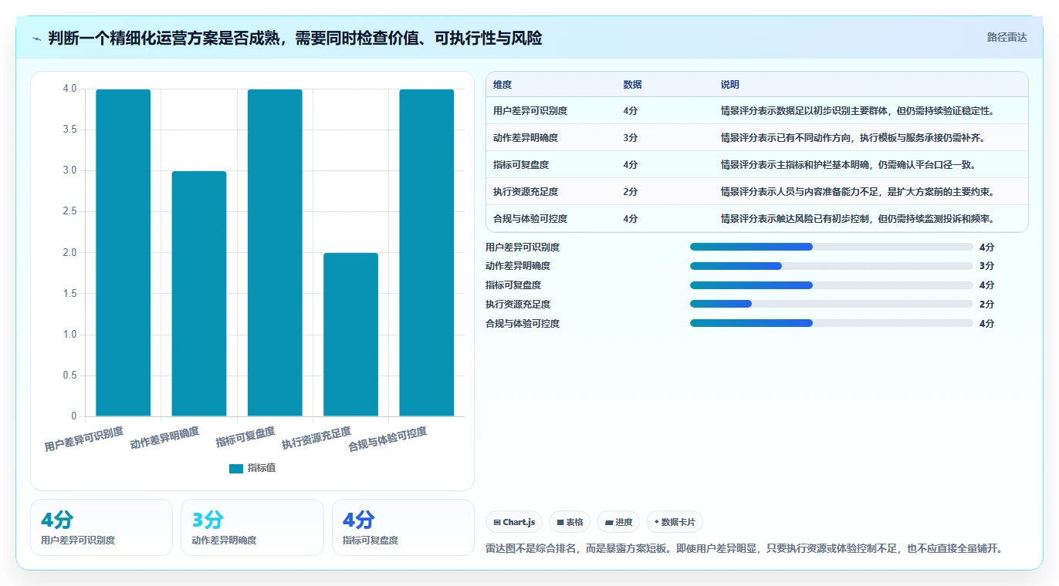Viewport: 1059px width, 586px height.
Task: Click the 动作差异明确度 label in the progress list
Action: pyautogui.click(x=518, y=266)
